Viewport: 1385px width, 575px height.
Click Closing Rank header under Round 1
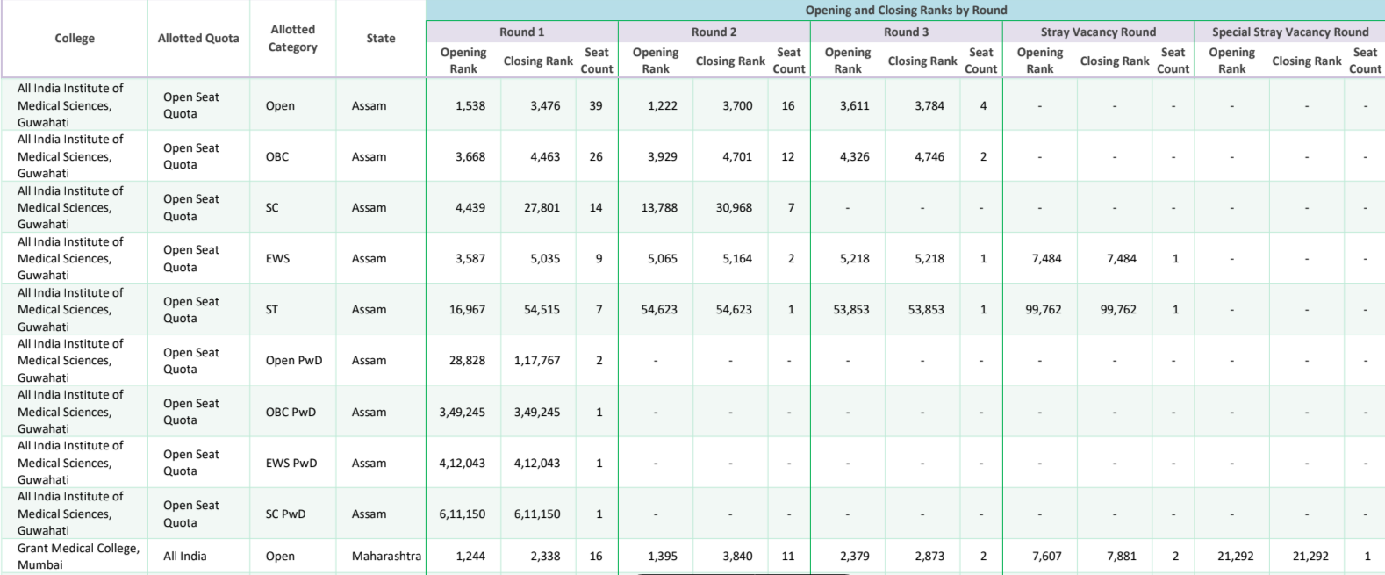[x=538, y=61]
